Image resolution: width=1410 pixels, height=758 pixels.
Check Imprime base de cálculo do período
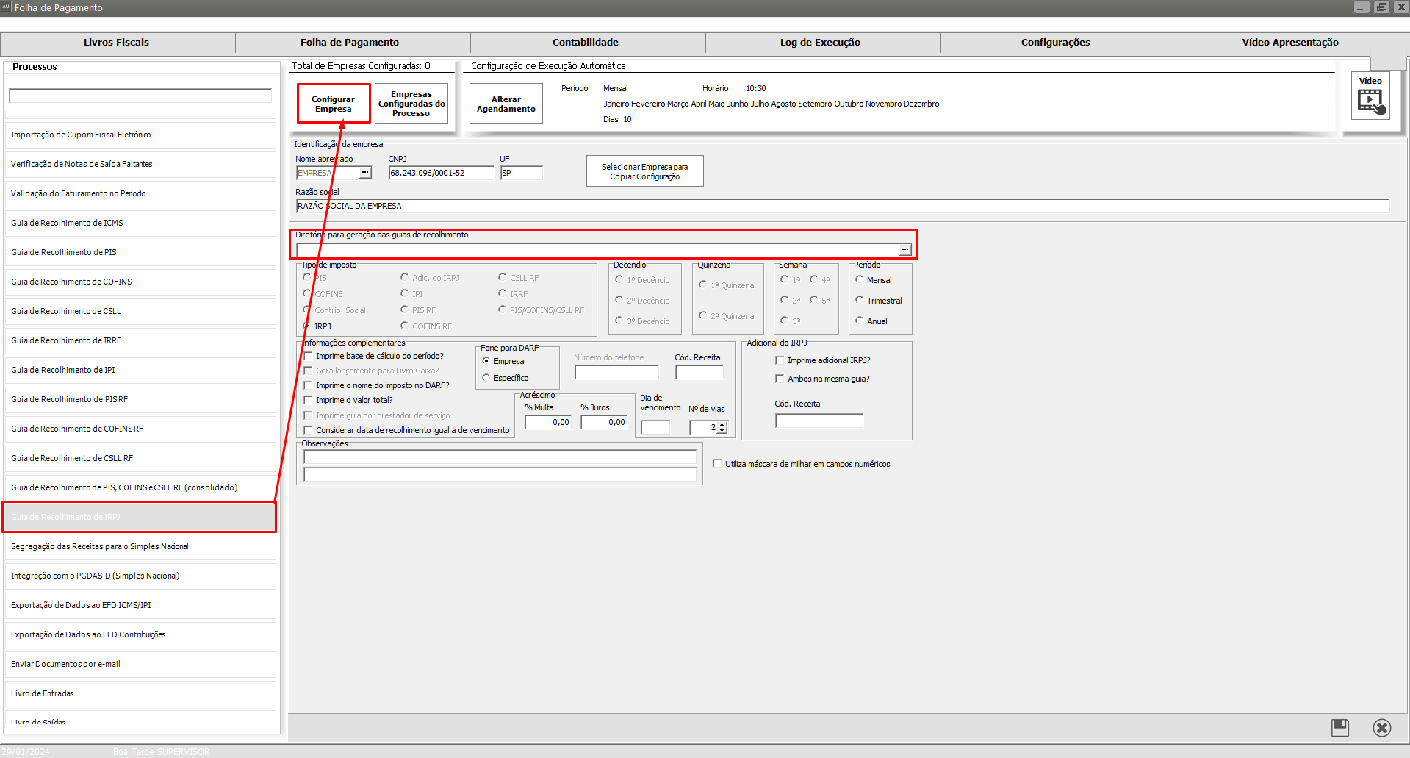pos(309,356)
